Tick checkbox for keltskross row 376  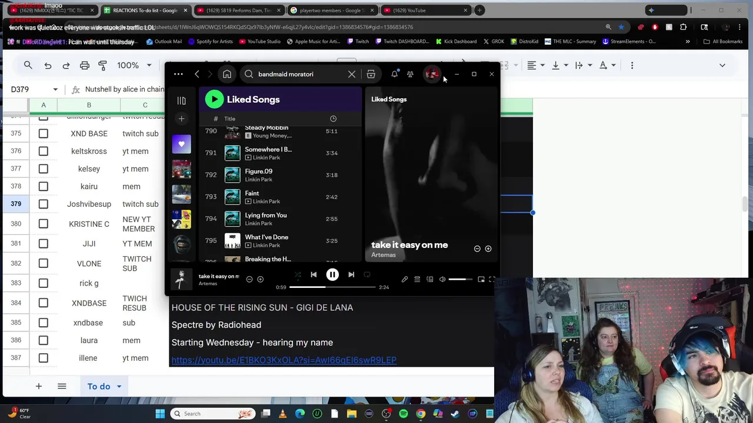44,151
